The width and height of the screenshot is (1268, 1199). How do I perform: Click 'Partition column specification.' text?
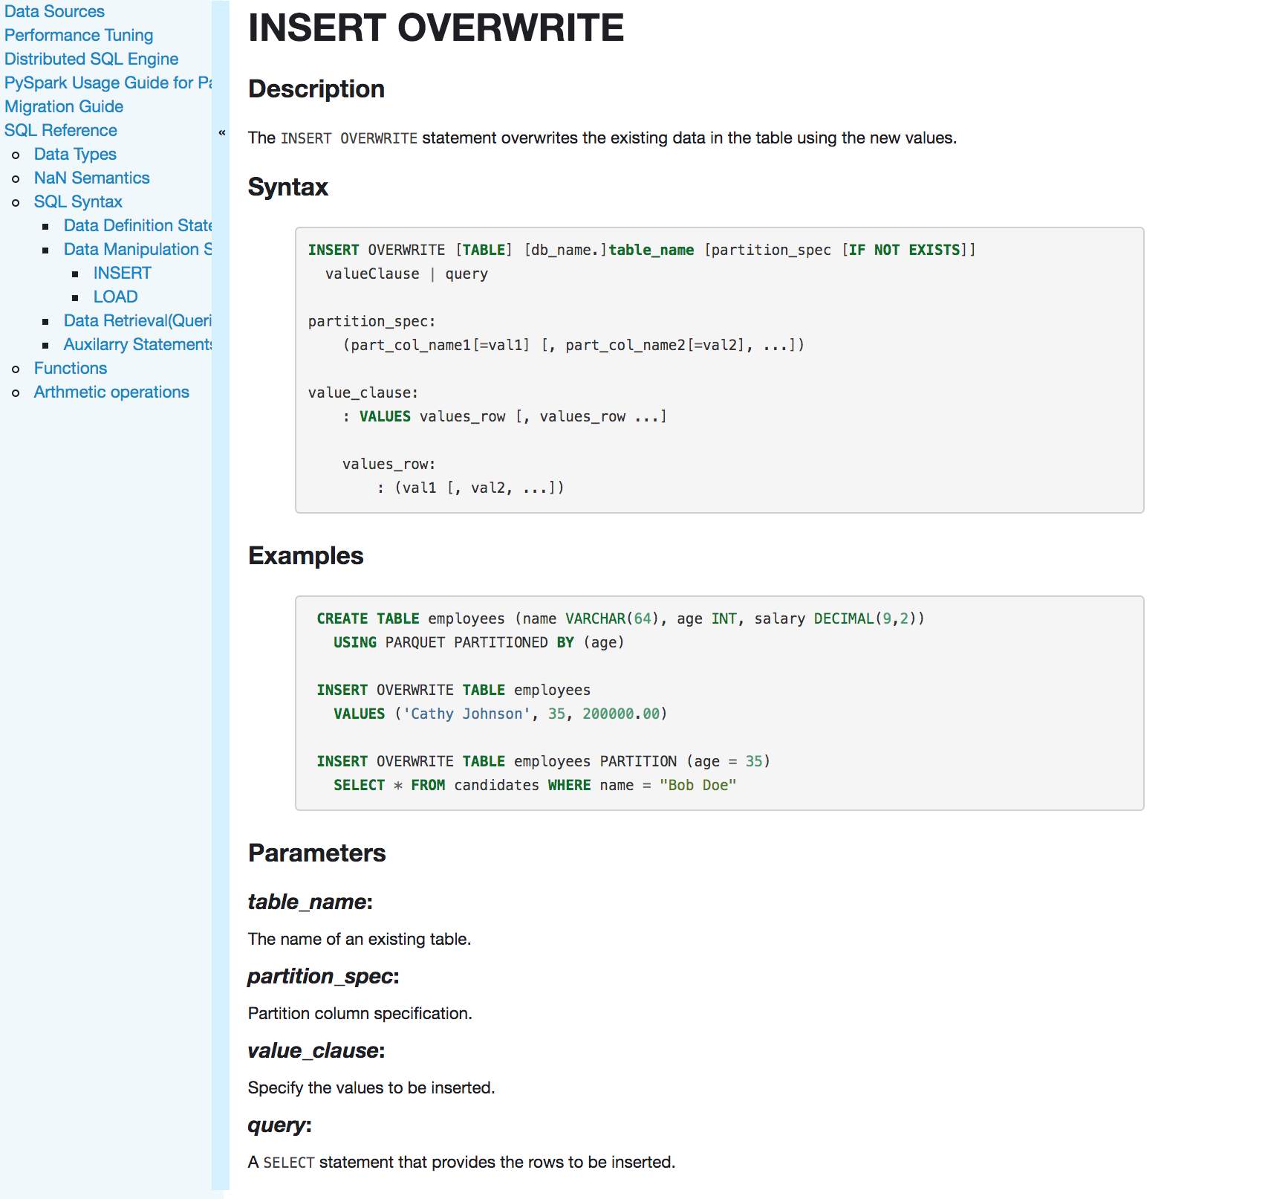tap(360, 1013)
